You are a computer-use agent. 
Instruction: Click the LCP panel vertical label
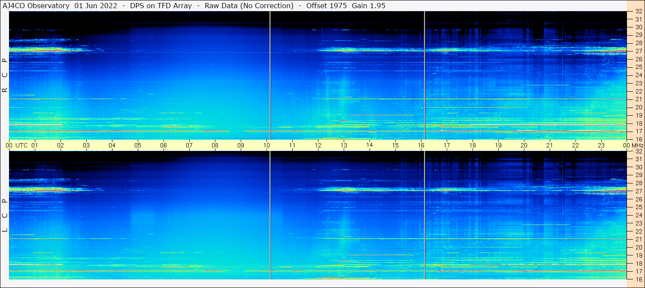5,216
